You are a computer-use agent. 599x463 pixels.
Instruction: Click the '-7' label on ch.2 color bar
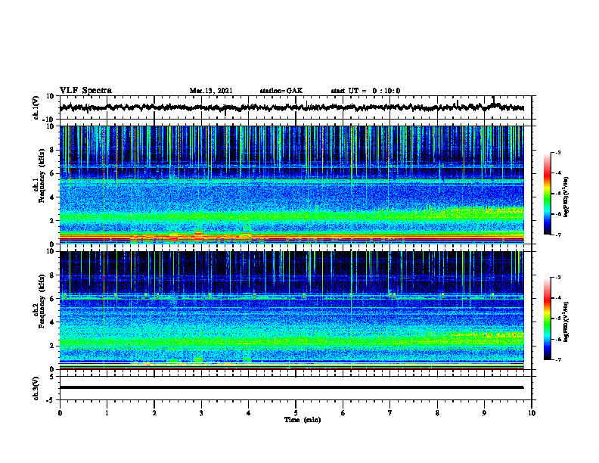(558, 359)
